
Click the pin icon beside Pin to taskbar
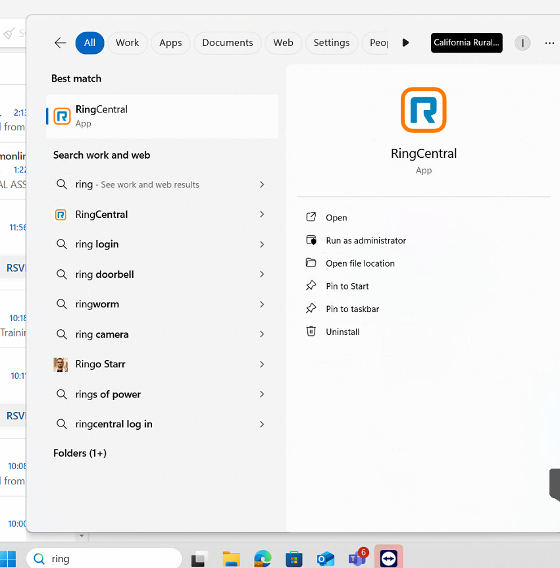pyautogui.click(x=311, y=308)
